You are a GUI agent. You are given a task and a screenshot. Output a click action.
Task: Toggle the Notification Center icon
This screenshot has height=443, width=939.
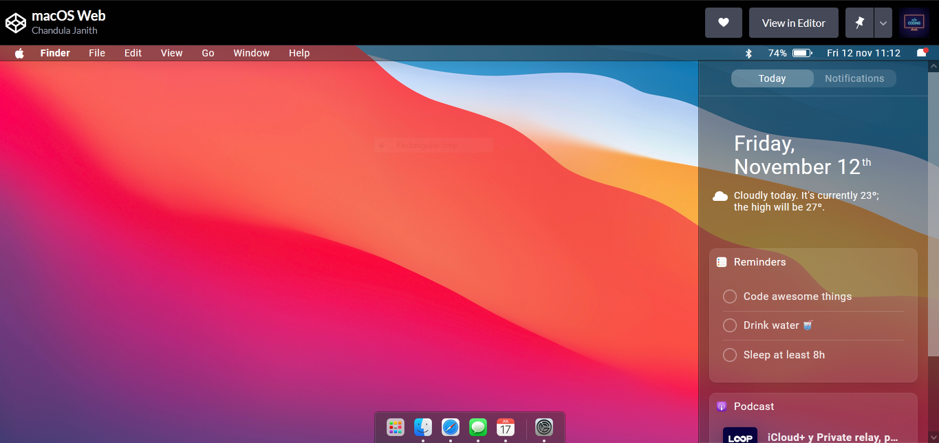(922, 53)
